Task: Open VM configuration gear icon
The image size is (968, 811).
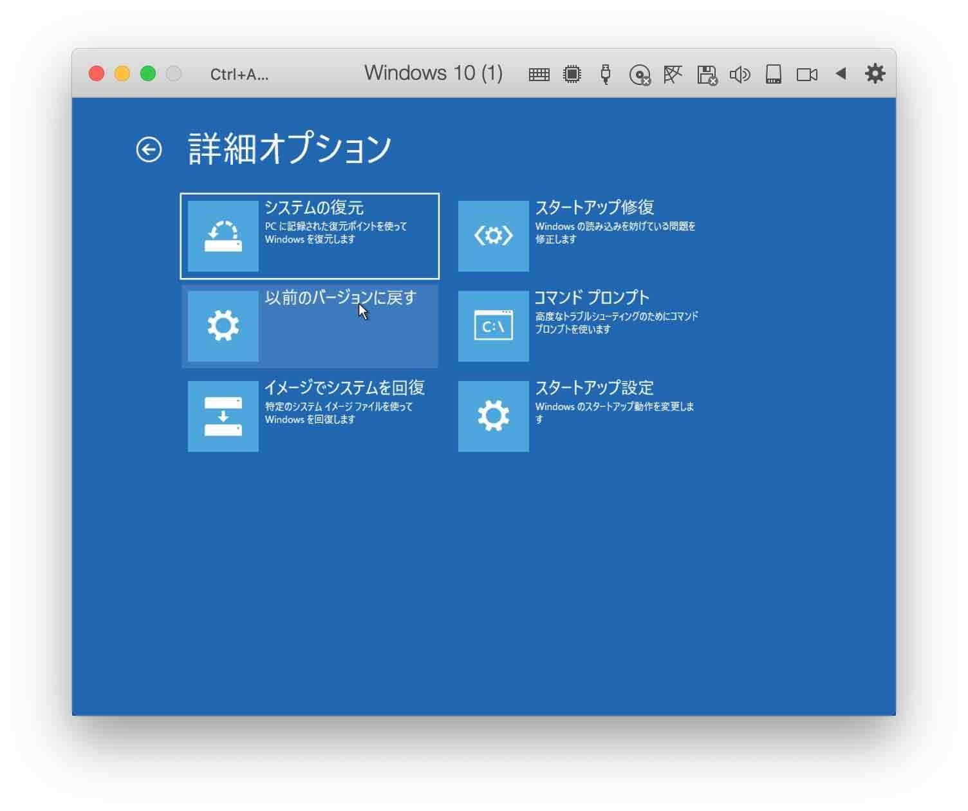Action: click(x=875, y=73)
